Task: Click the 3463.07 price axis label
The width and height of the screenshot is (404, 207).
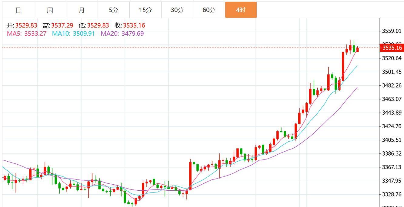Action: tap(392, 99)
